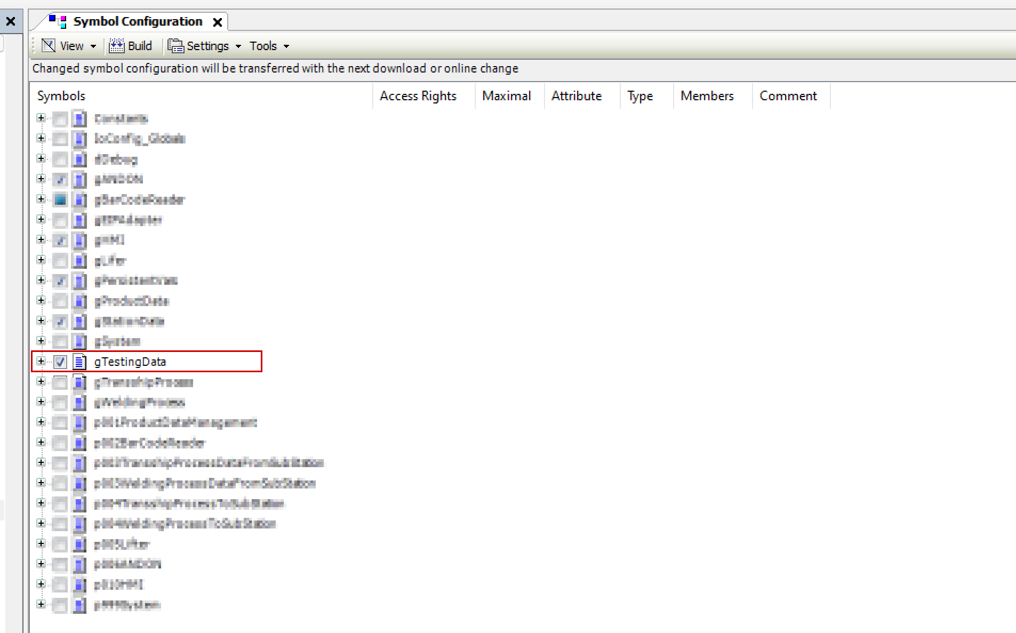The width and height of the screenshot is (1016, 633).
Task: Click the Access Rights column header
Action: pos(418,96)
